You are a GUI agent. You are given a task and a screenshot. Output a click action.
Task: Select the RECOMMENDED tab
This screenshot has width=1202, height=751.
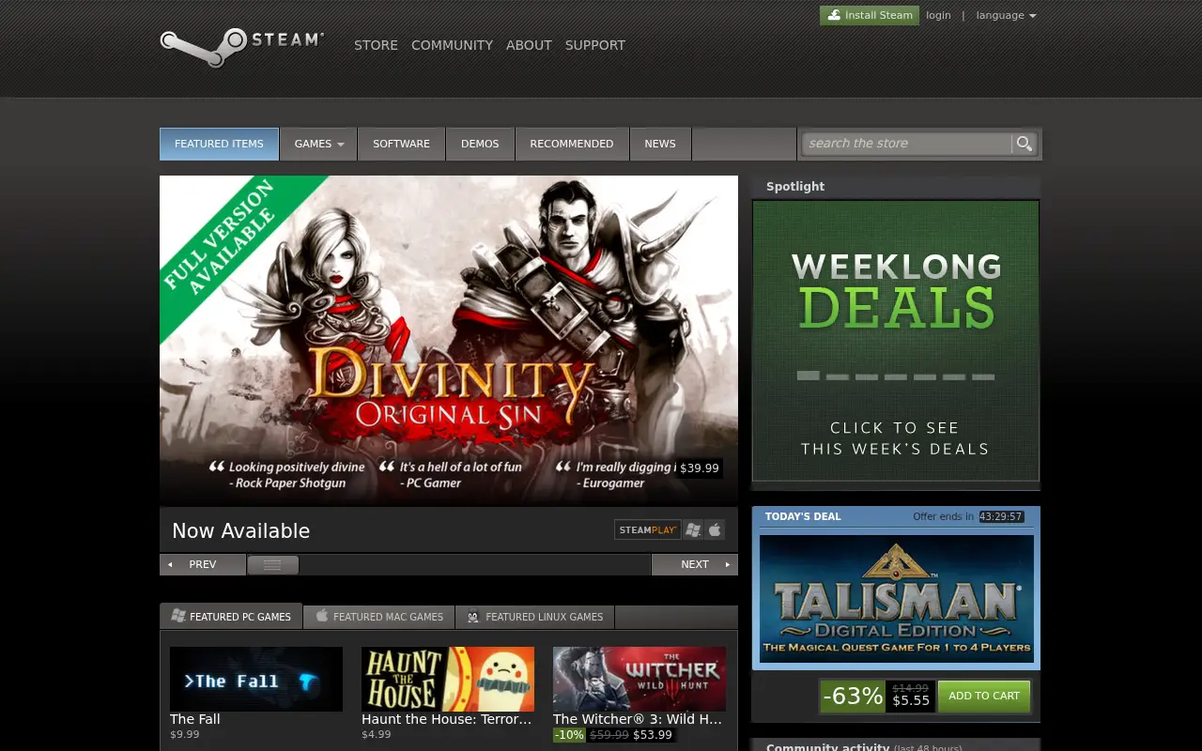[571, 144]
